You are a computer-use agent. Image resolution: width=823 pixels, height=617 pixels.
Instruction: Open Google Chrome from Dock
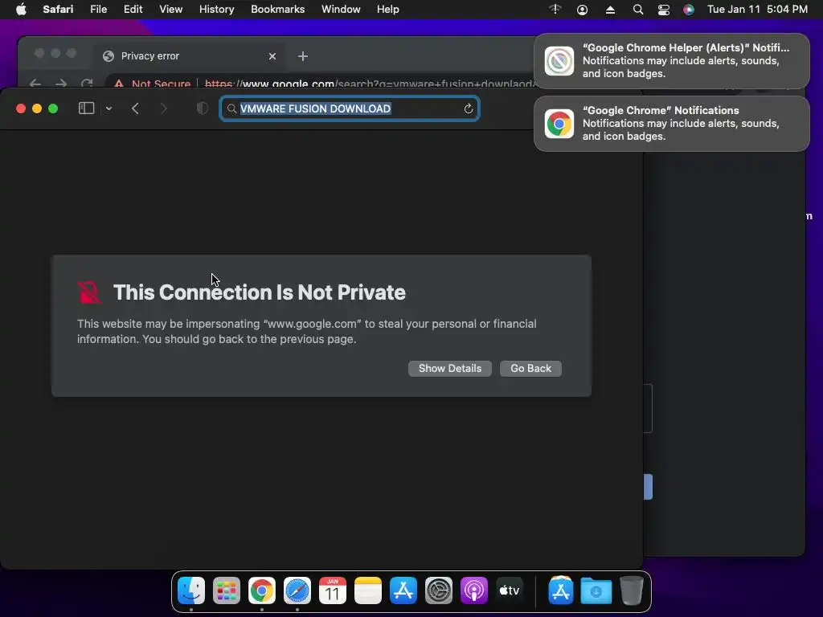(261, 590)
